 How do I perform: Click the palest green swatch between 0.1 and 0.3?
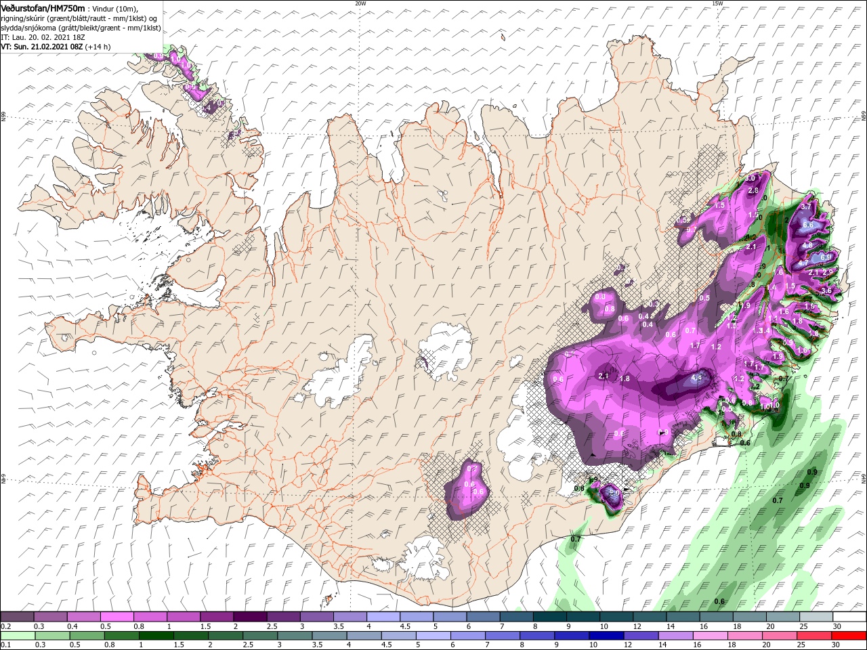pos(17,636)
